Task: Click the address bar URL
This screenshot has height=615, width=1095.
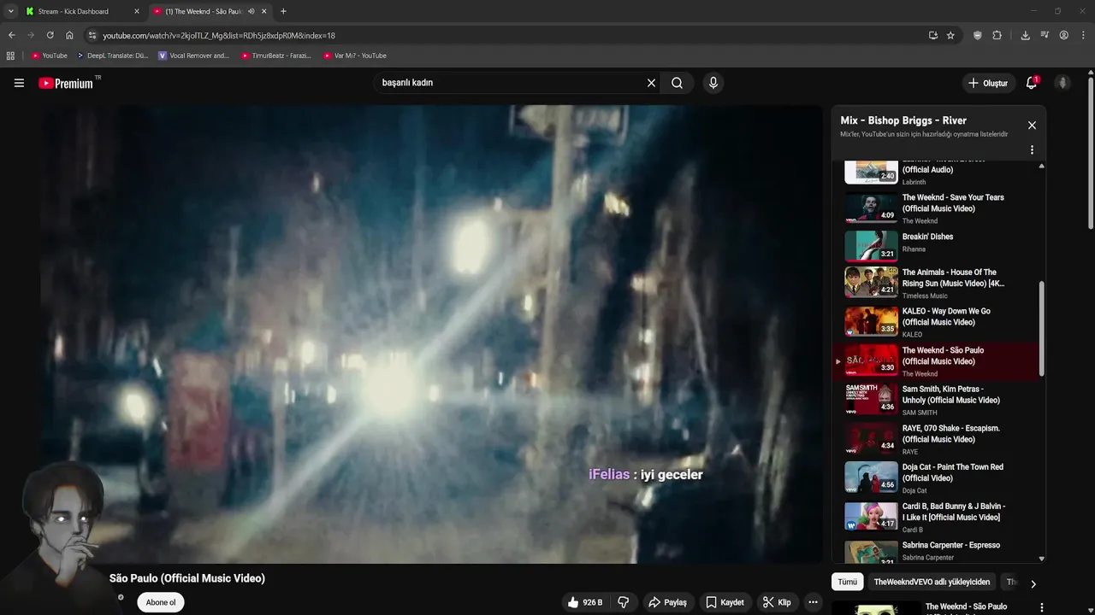Action: pos(219,36)
